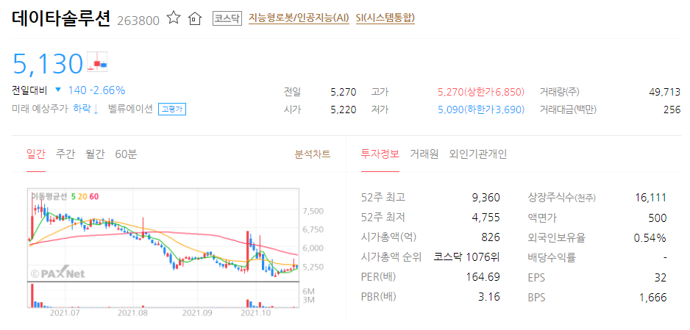Click the 52주 최저 value 4,755
This screenshot has height=330, width=690.
[486, 218]
